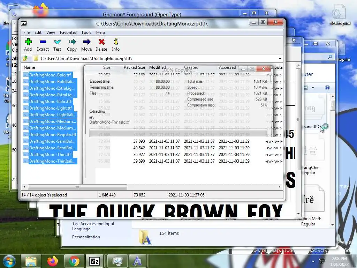The width and height of the screenshot is (357, 268).
Task: Click the up-folder icon beside address bar
Action: (x=25, y=59)
